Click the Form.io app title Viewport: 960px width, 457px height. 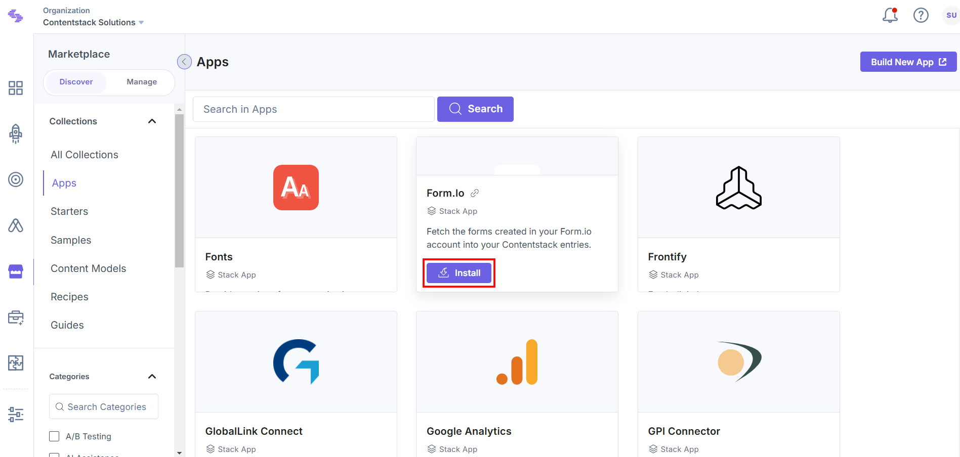pos(445,193)
